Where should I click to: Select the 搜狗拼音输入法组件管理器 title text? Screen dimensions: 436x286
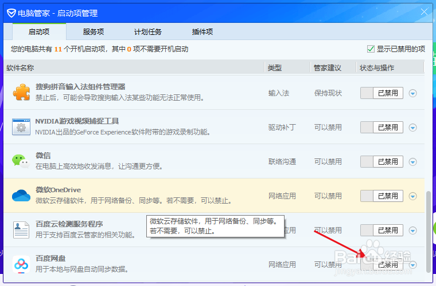pyautogui.click(x=80, y=87)
